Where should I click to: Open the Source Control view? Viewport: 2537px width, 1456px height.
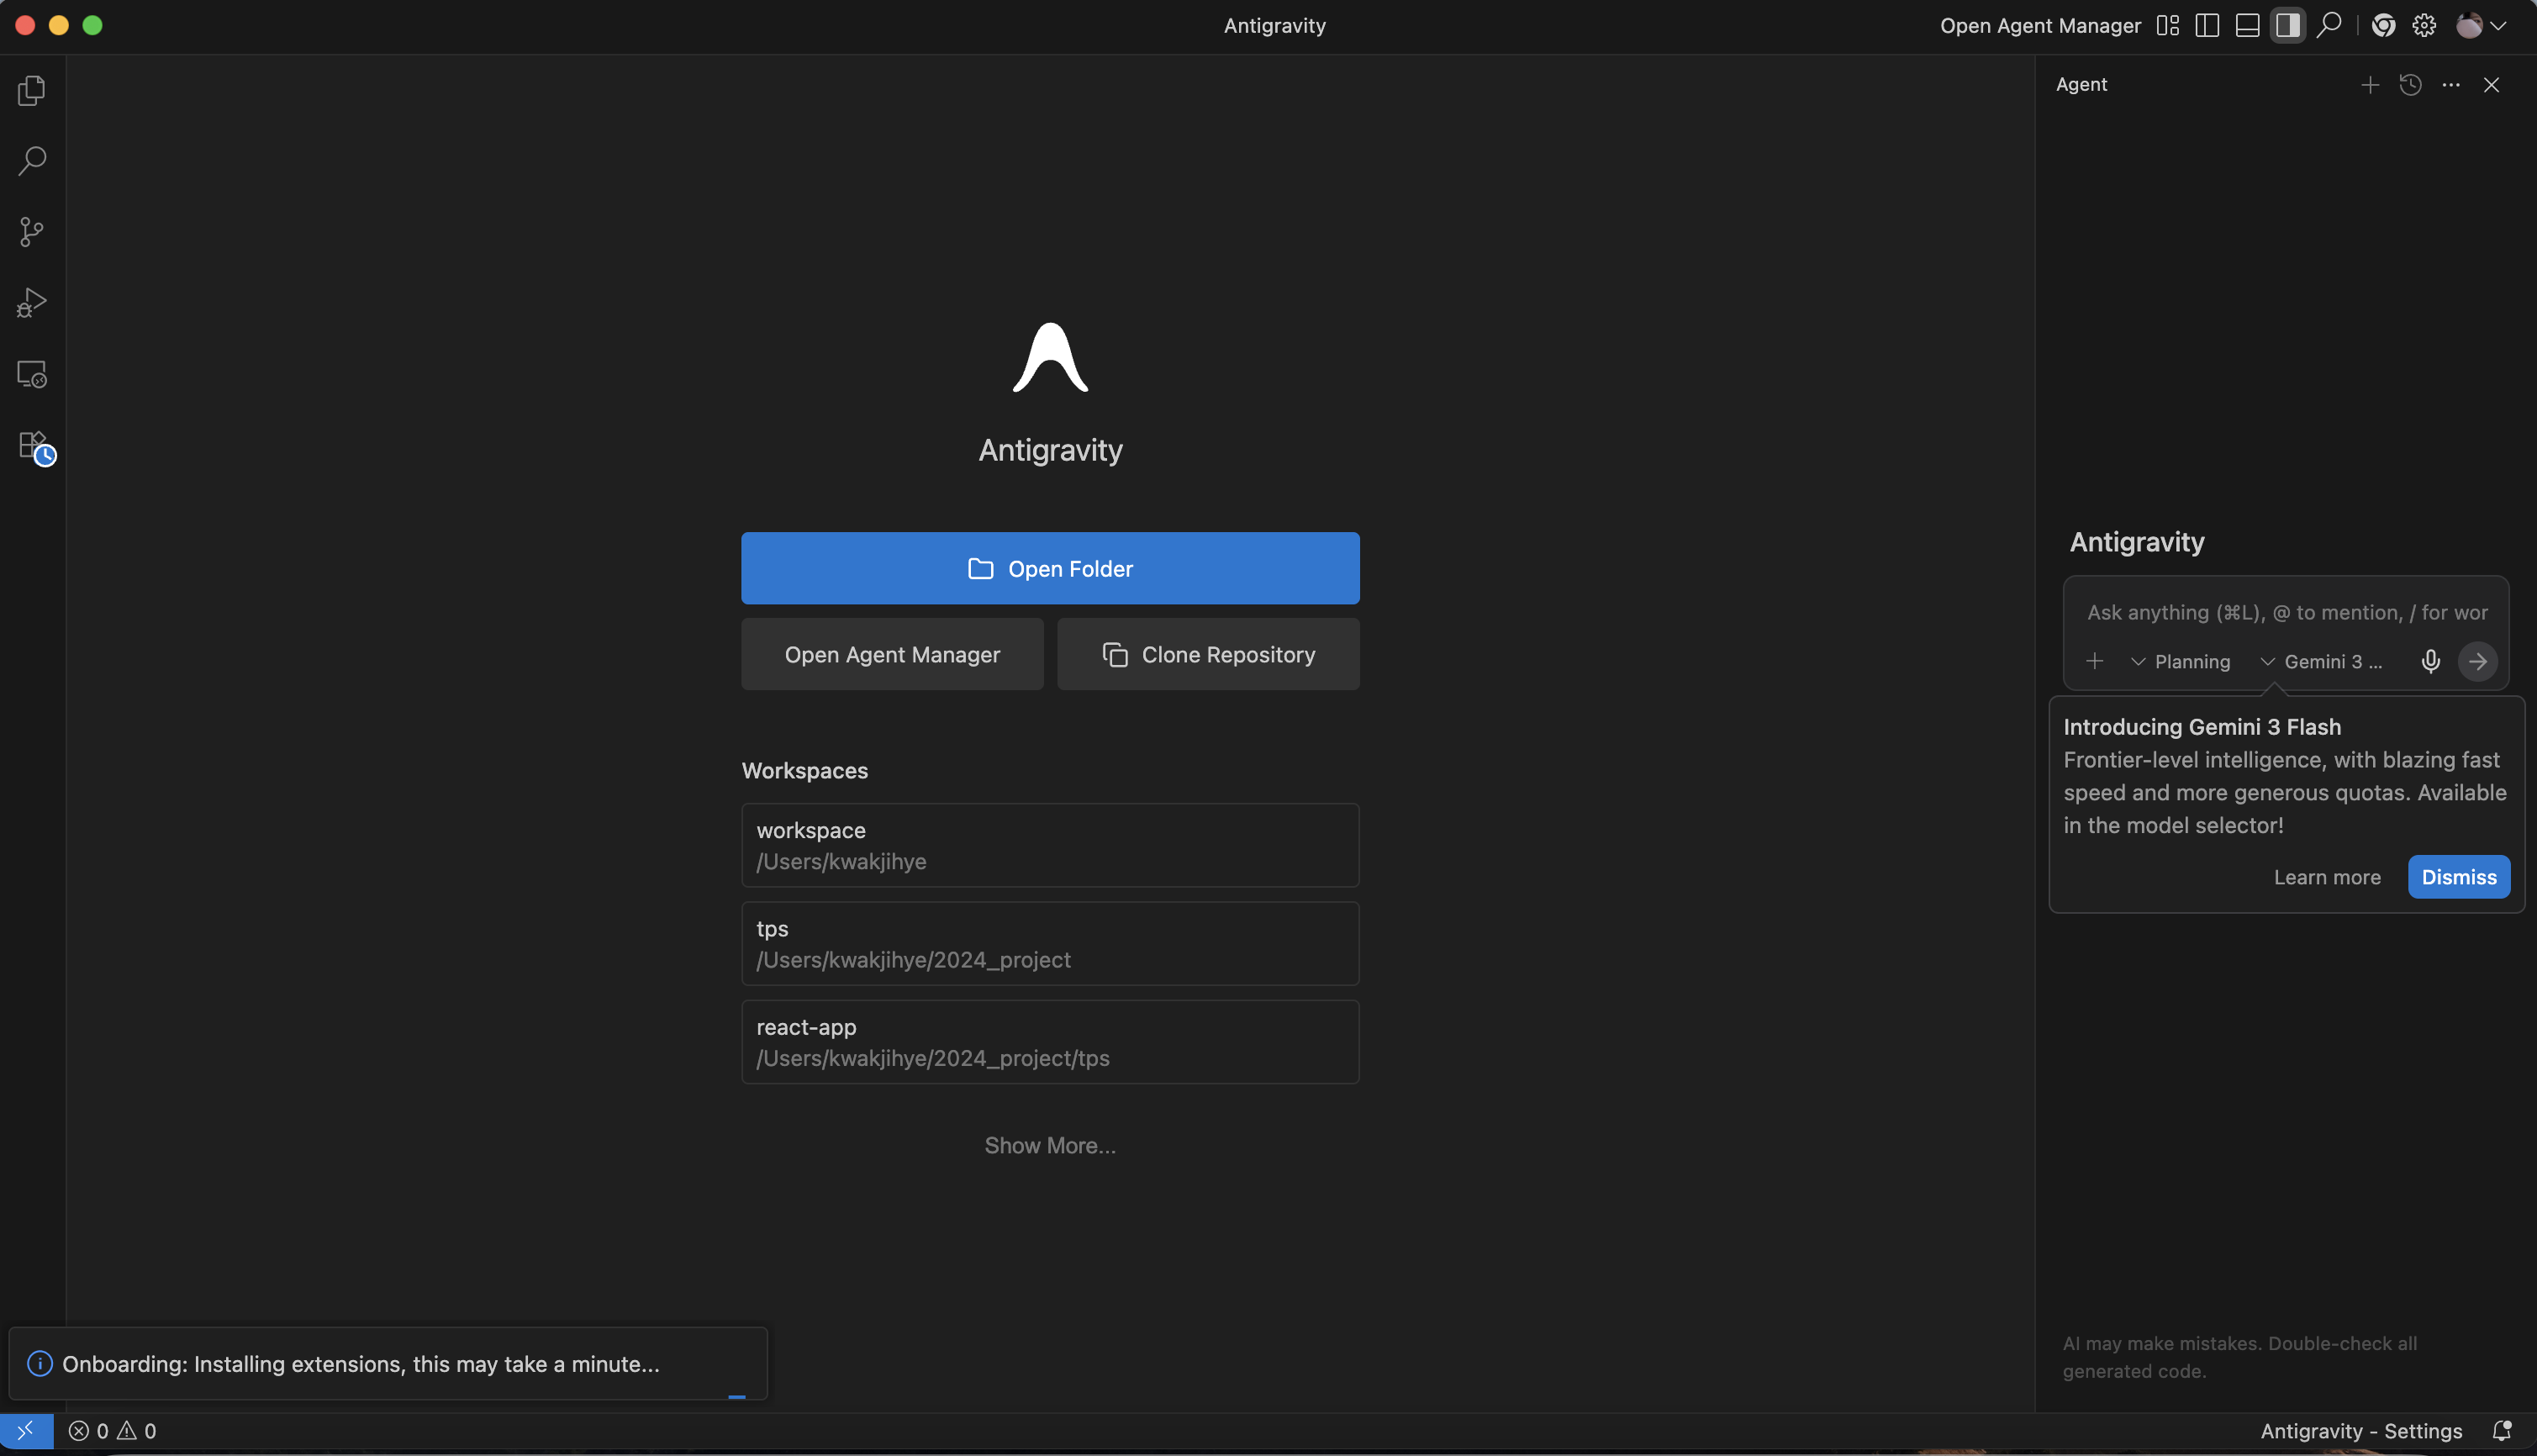pos(32,232)
